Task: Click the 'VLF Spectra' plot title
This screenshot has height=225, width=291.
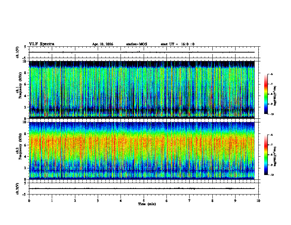Action: click(42, 44)
